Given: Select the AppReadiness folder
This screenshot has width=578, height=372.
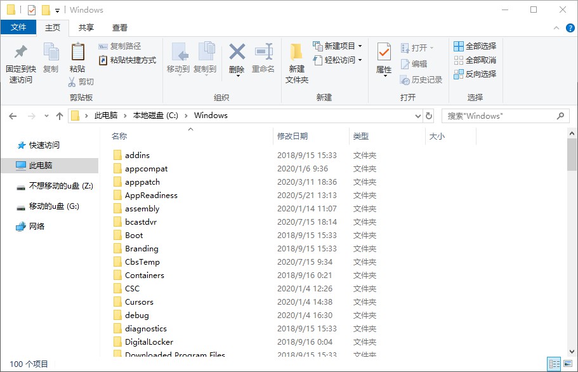Looking at the screenshot, I should click(x=151, y=196).
